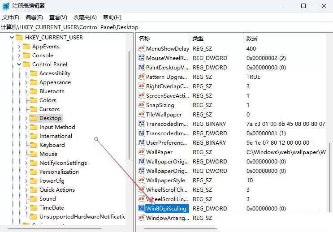333x232 pixels.
Task: Click the DWORD icon of Win8DpiScaling value
Action: click(x=142, y=208)
